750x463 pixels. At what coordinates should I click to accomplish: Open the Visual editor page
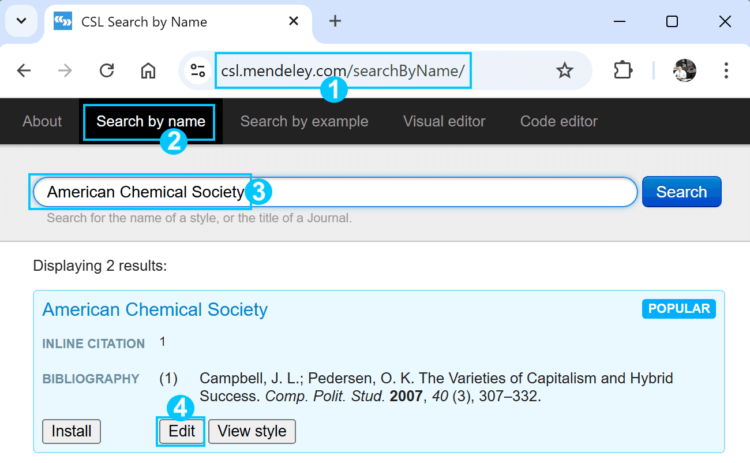tap(444, 121)
